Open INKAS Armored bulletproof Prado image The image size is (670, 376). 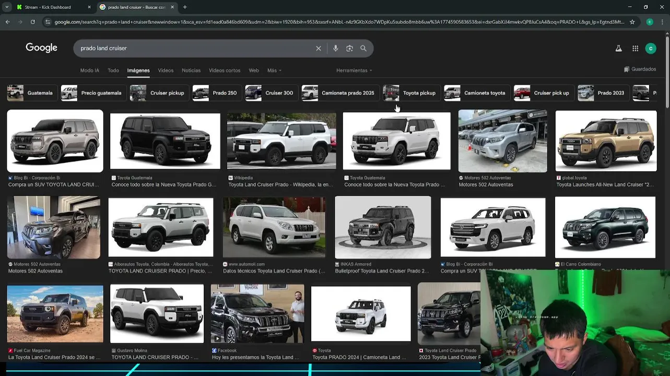[x=383, y=227]
